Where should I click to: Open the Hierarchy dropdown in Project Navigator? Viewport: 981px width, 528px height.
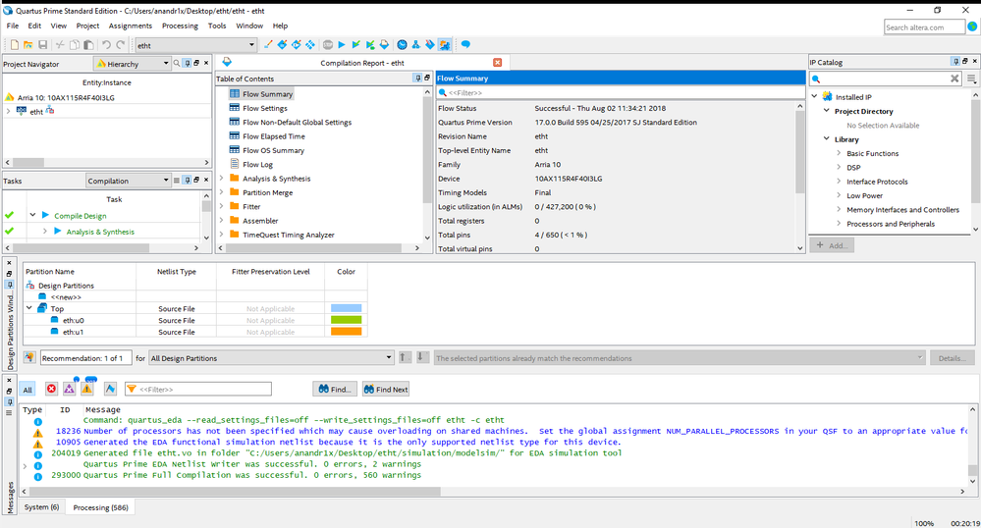point(136,64)
